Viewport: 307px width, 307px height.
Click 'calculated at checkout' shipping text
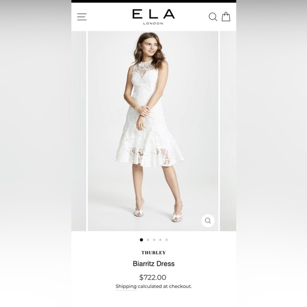[165, 286]
